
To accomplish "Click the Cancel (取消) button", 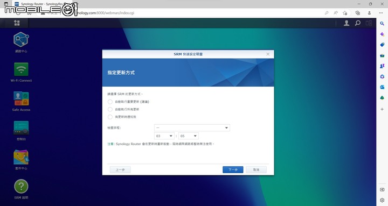I will pos(256,169).
